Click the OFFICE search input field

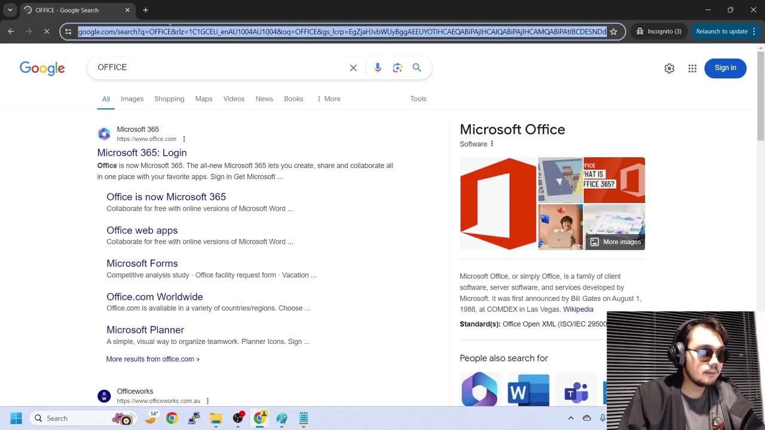point(221,67)
